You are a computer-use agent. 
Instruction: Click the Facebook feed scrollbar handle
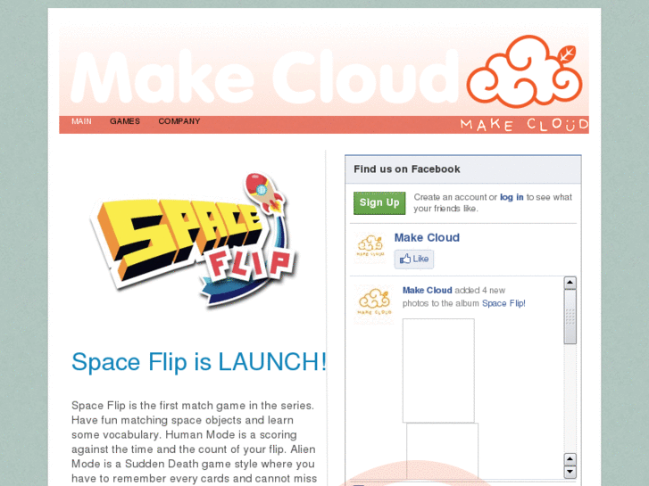(x=570, y=317)
